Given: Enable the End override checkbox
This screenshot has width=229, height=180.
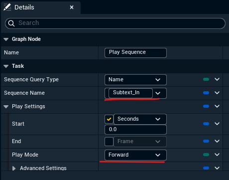Looking at the screenshot, I should click(109, 142).
